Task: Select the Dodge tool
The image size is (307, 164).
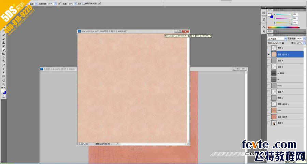Action: [x=4, y=61]
